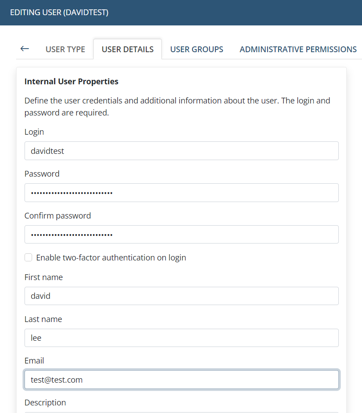Click the back arrow icon
The image size is (362, 413).
[25, 49]
